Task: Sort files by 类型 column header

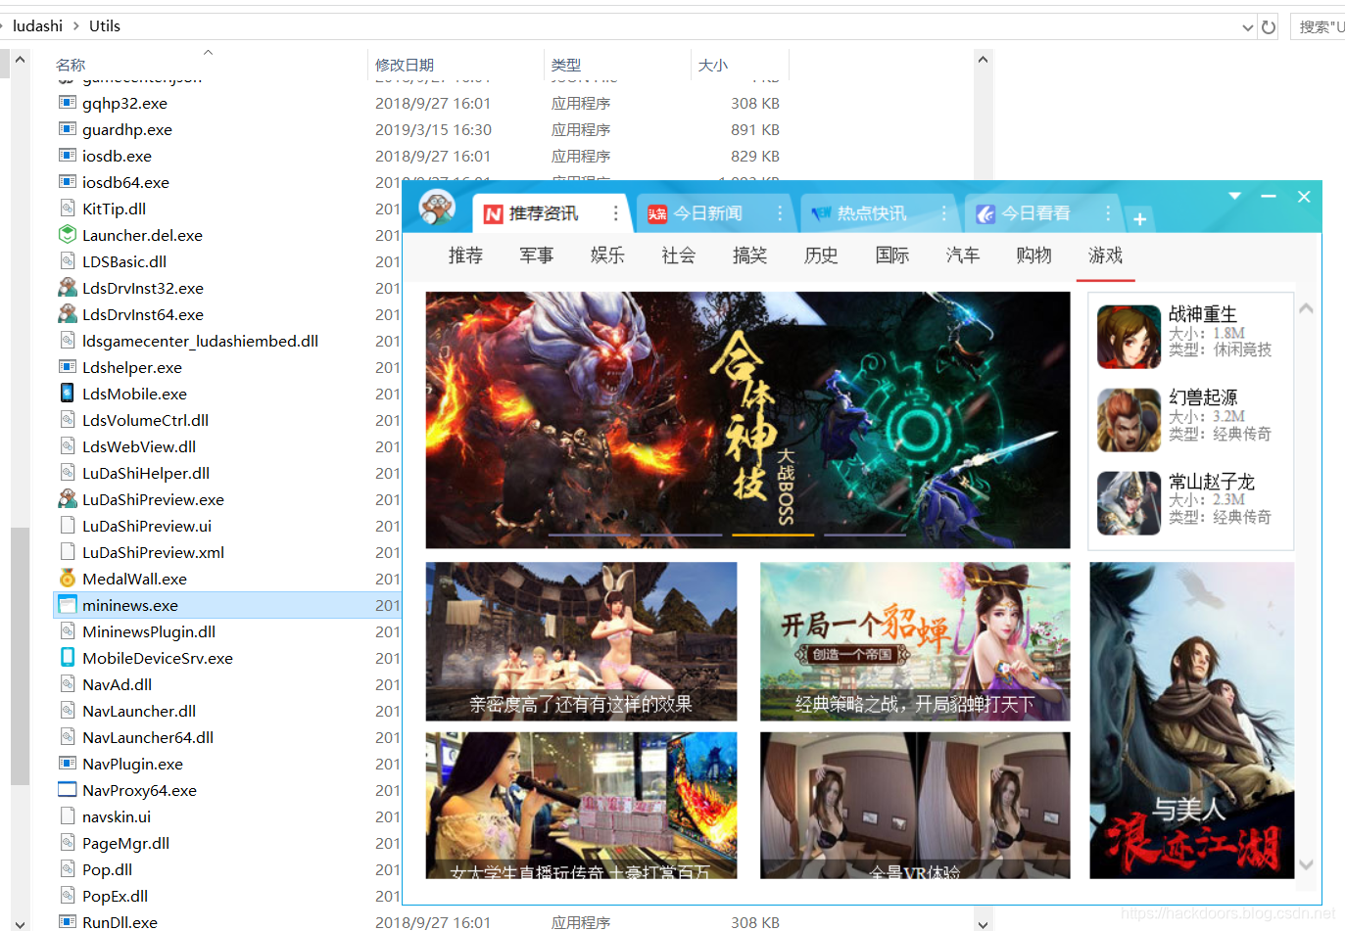Action: pos(566,65)
